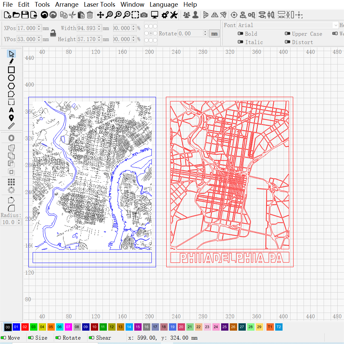Mirror selection horizontally icon
The height and width of the screenshot is (344, 344).
pos(214,15)
